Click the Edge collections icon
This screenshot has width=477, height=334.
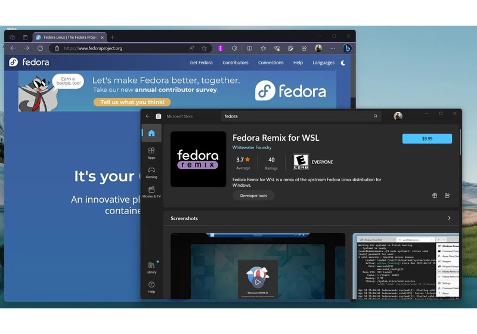[290, 48]
